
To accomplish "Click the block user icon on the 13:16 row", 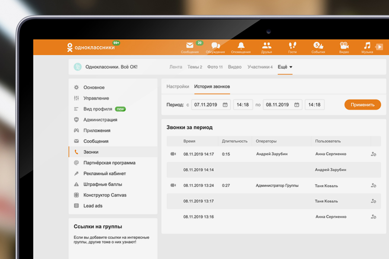I will point(373,217).
